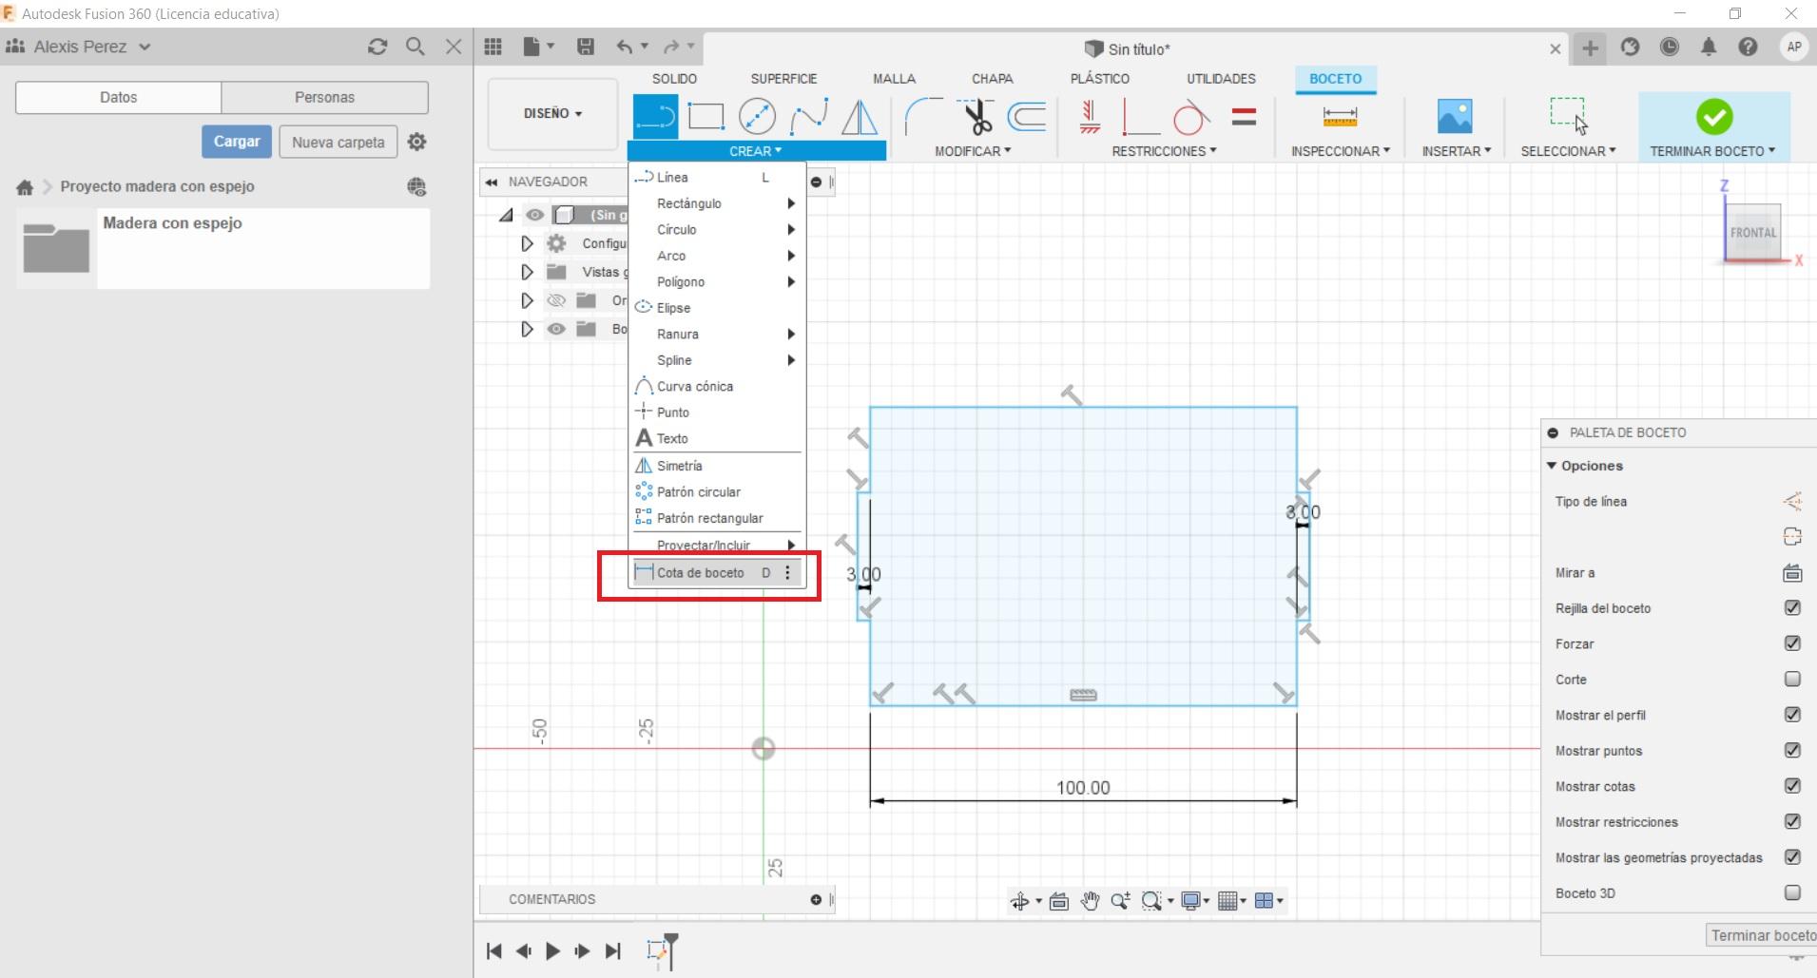Screen dimensions: 1817x978
Task: Enable the Corte checkbox
Action: point(1792,680)
